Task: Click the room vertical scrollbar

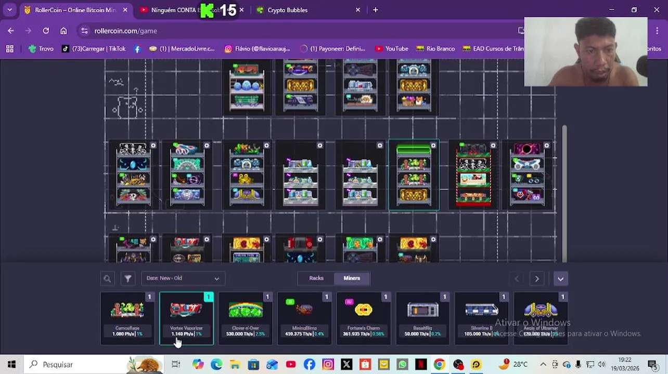Action: (x=564, y=193)
